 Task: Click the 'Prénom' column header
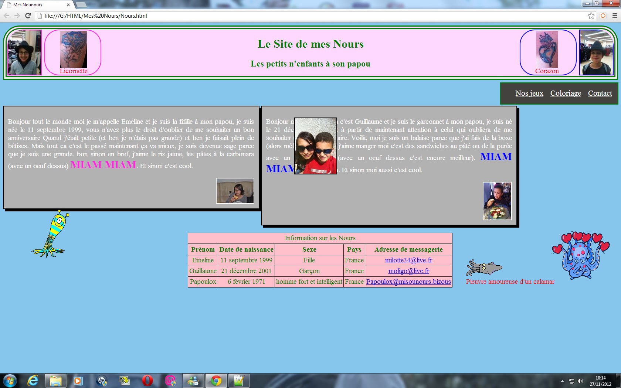click(203, 249)
